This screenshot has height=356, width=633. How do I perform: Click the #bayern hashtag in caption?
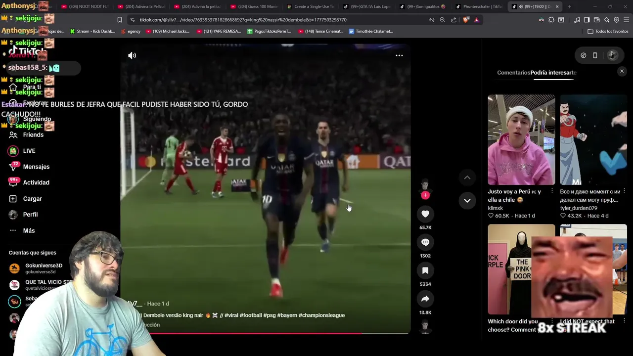287,315
